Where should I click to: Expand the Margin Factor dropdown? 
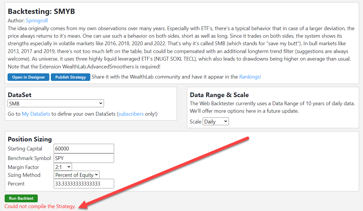point(63,167)
